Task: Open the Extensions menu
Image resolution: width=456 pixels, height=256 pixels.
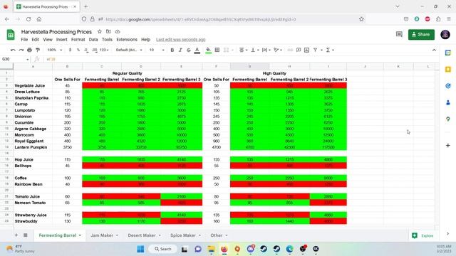Action: tap(127, 40)
